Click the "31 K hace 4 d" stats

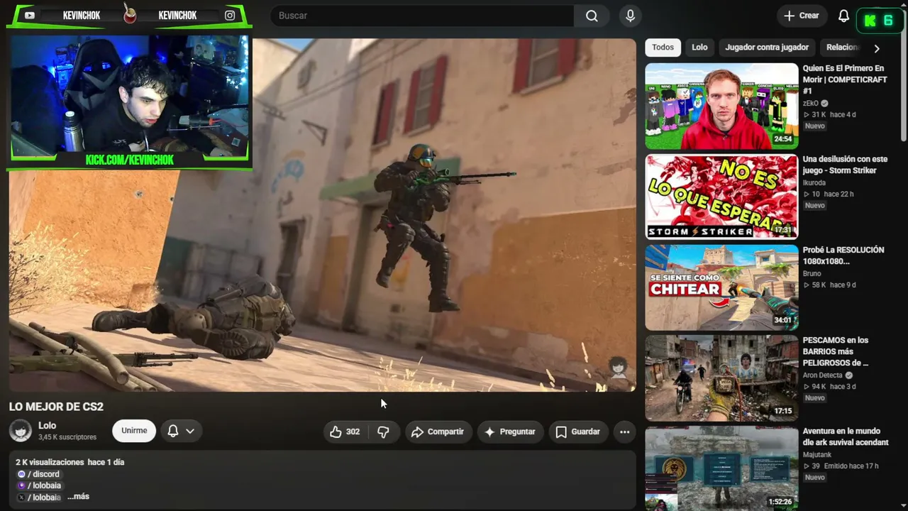coord(830,115)
